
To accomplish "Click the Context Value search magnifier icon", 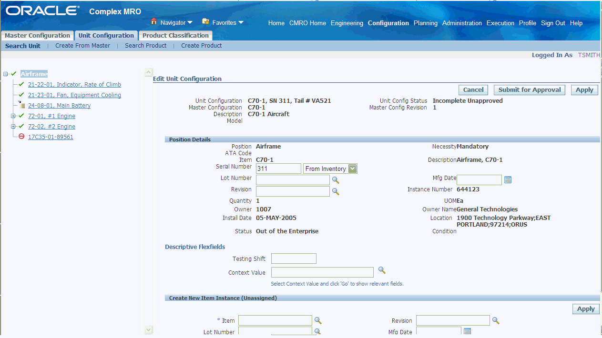I will point(382,270).
